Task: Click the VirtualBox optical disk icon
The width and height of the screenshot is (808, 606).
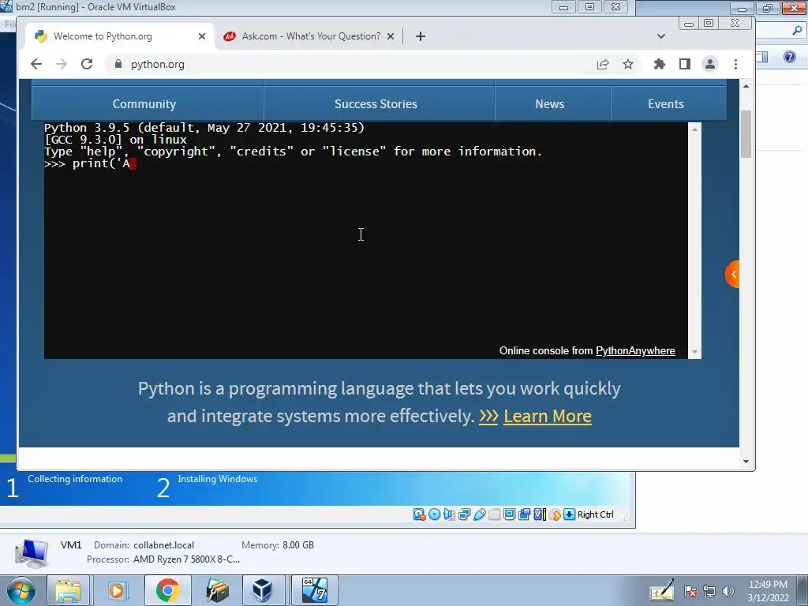Action: (x=435, y=514)
